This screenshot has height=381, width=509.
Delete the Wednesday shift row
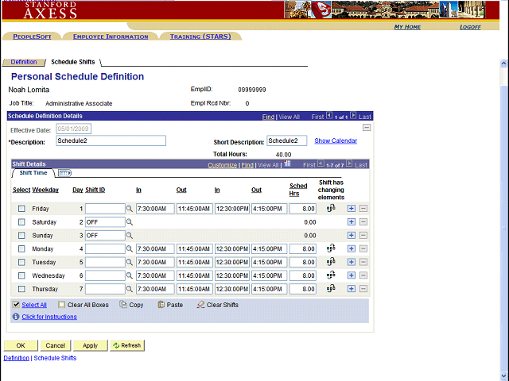coord(363,275)
